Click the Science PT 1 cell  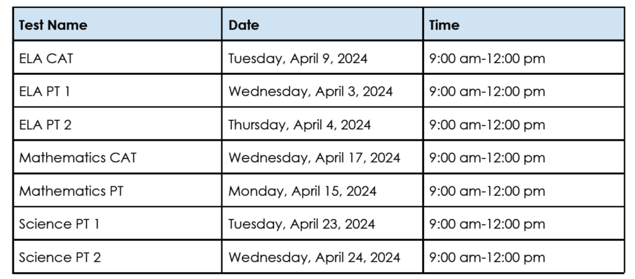click(x=59, y=224)
